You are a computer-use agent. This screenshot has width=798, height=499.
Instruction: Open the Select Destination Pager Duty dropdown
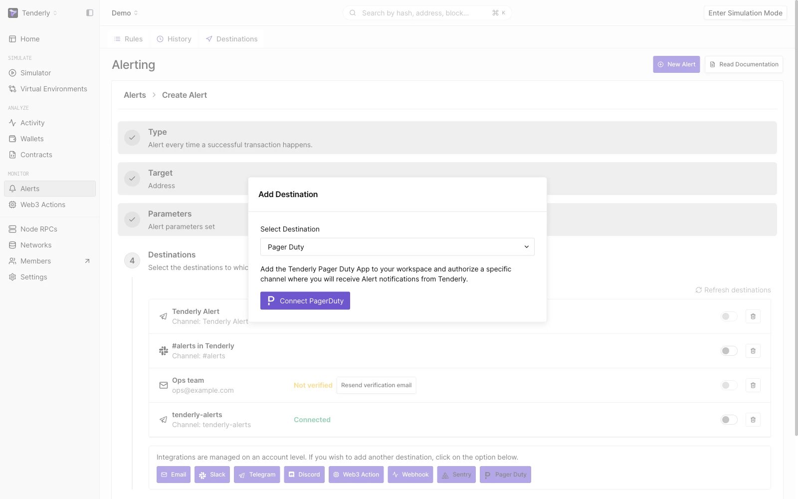(398, 247)
